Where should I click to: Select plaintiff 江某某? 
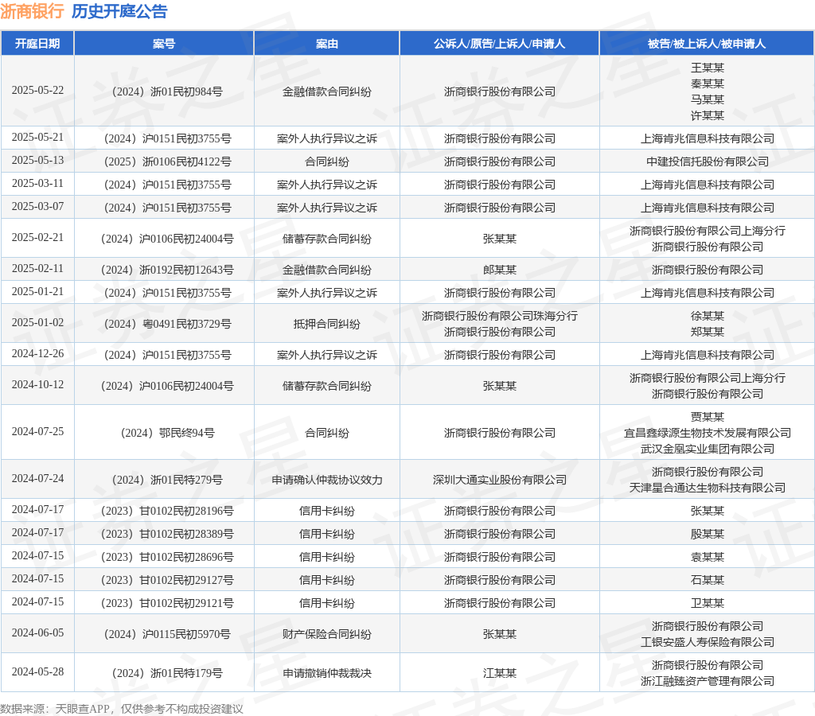click(500, 673)
